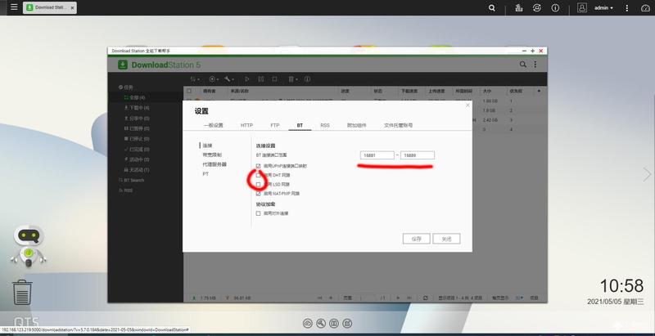The height and width of the screenshot is (336, 655).
Task: Open the QTS top bar three-dot more menu
Action: [x=627, y=7]
